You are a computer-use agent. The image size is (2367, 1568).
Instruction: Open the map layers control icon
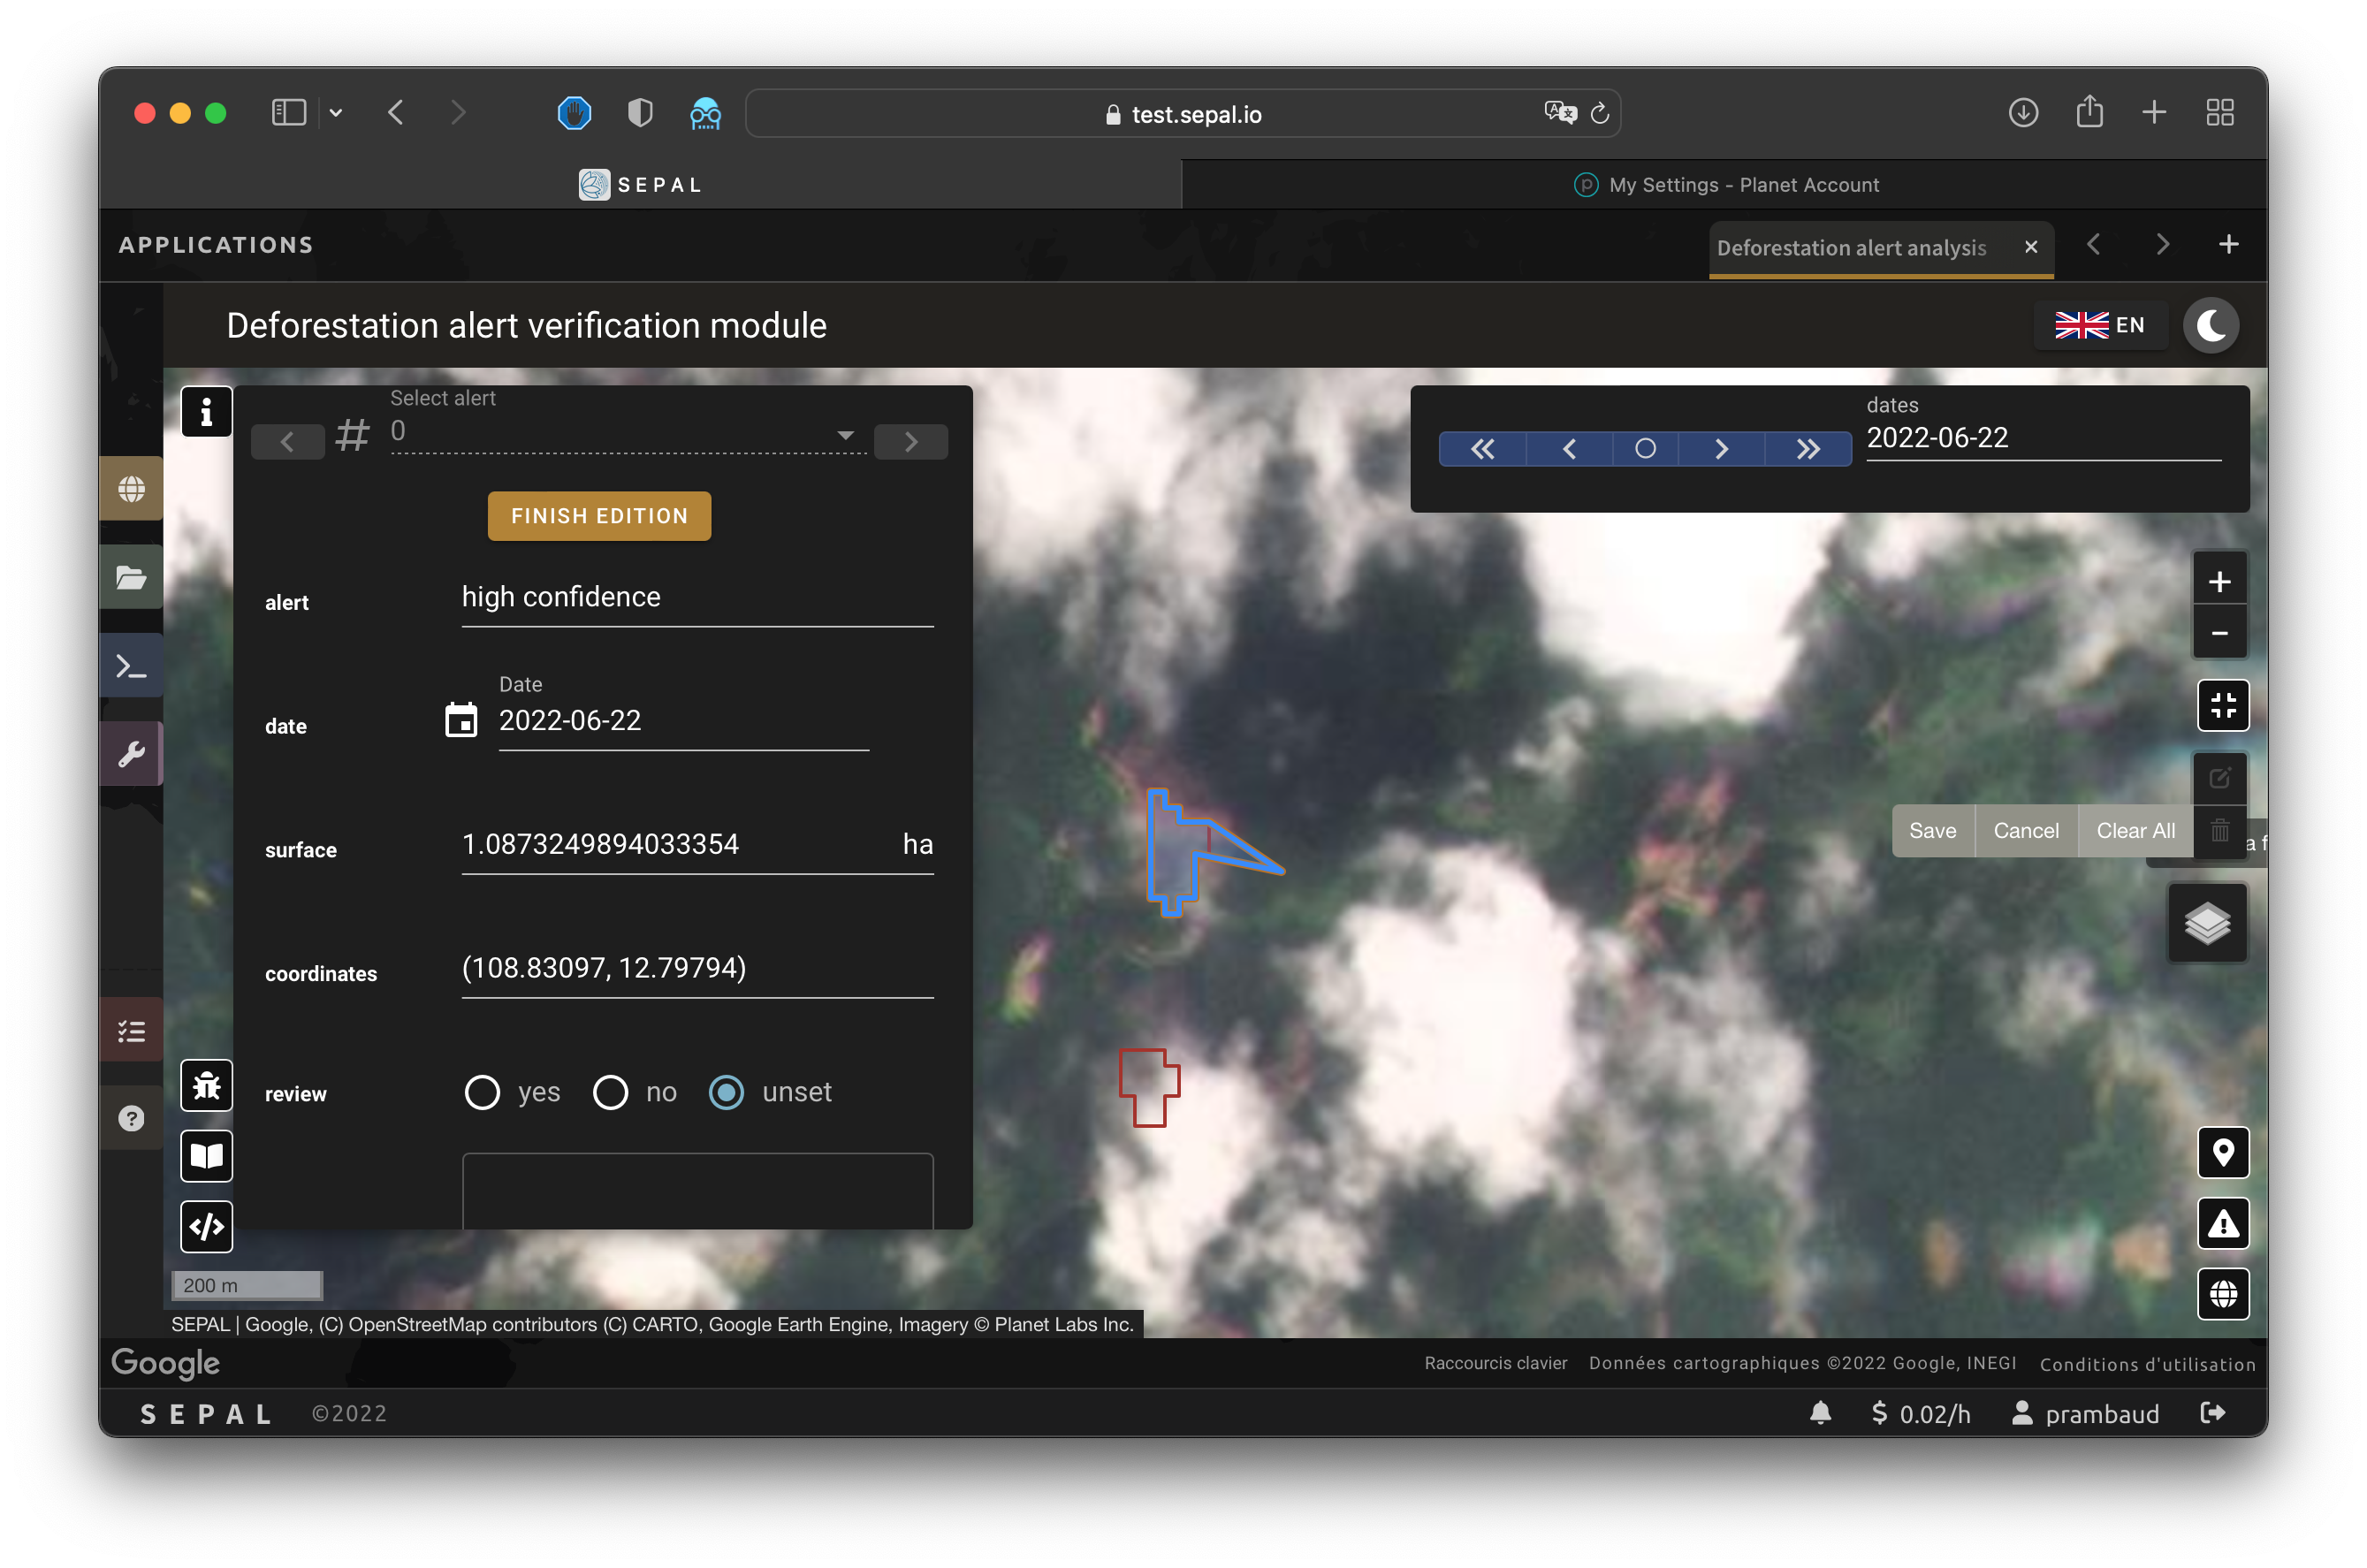click(2207, 923)
